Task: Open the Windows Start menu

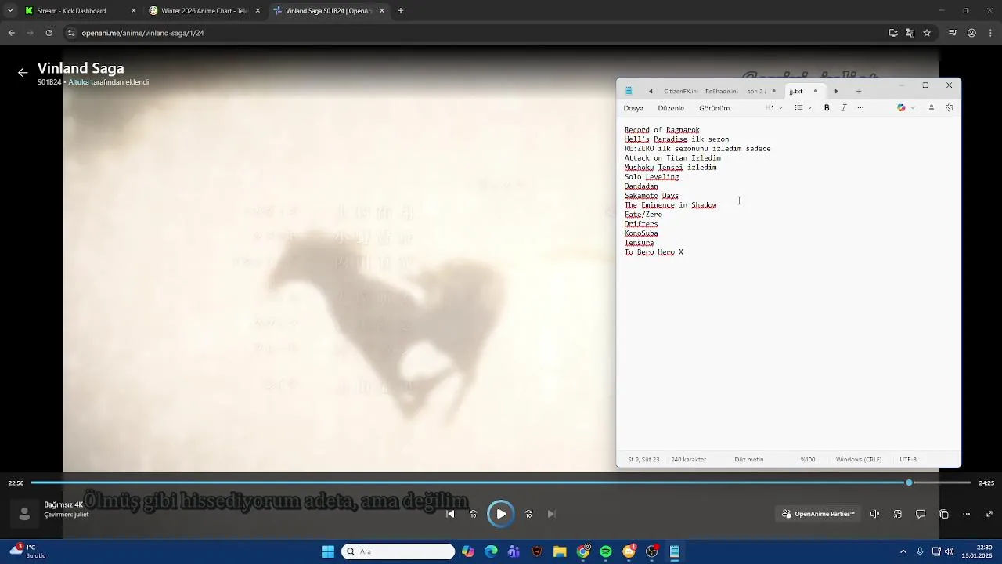Action: (x=328, y=551)
